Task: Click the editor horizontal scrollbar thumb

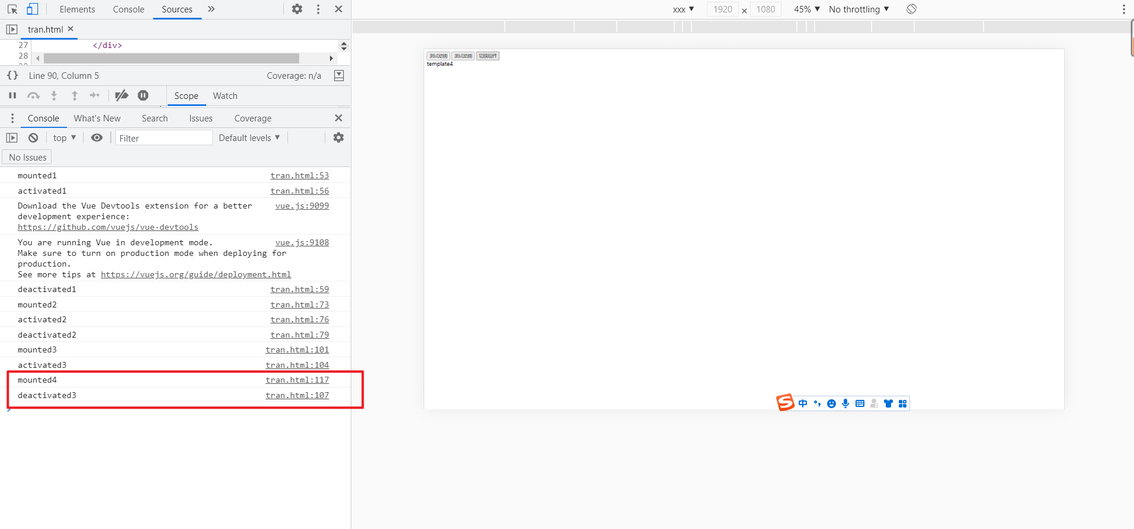Action: (171, 58)
